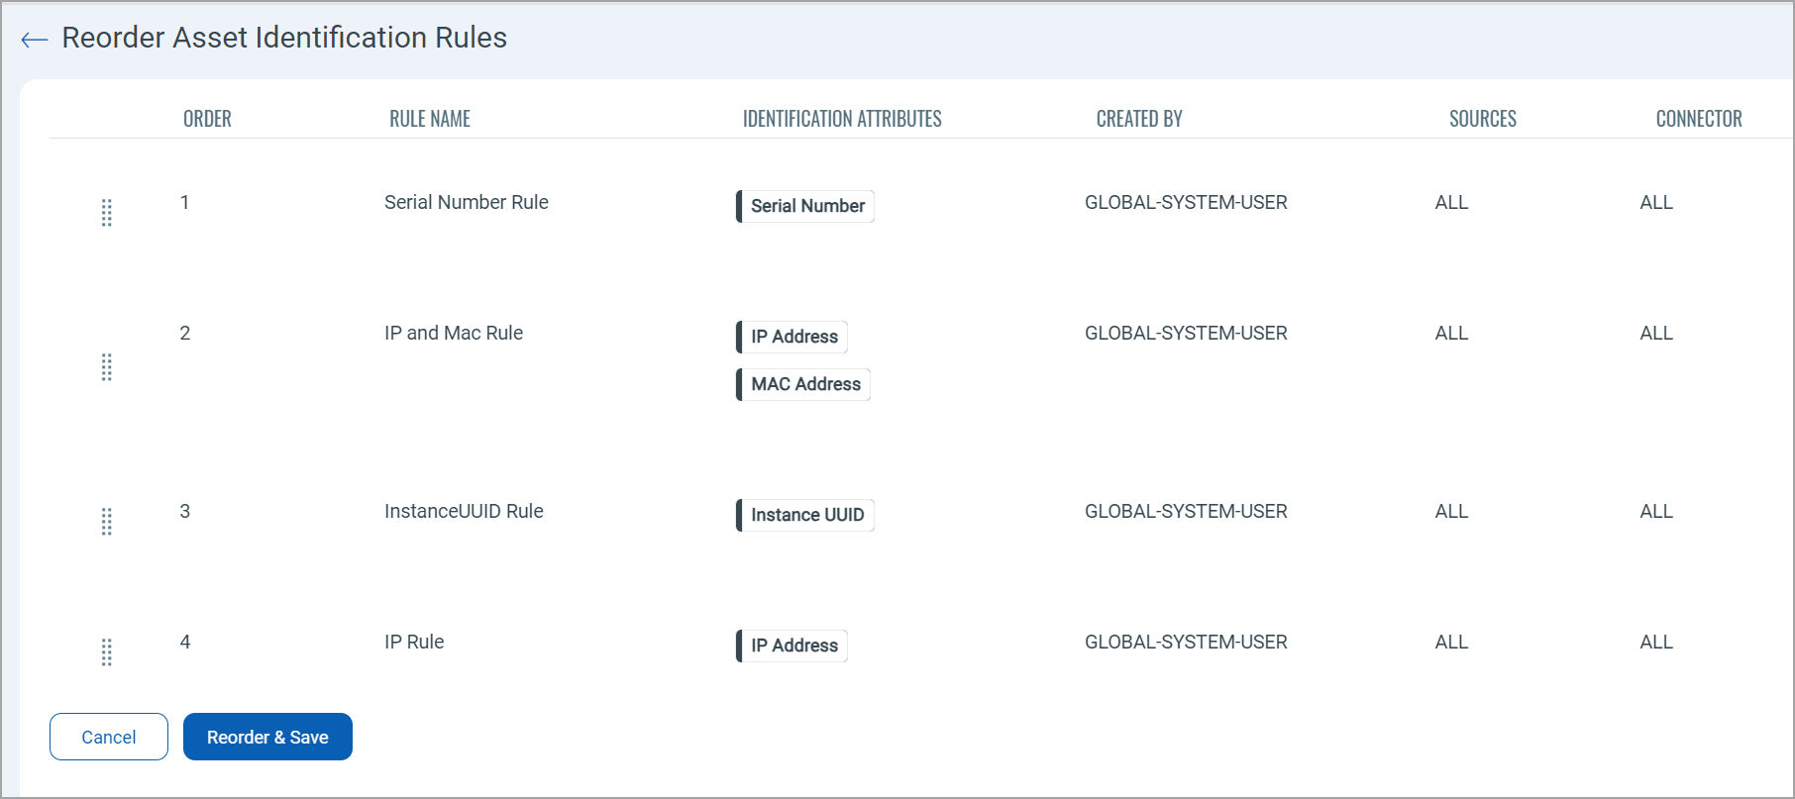Click the Sources column header
This screenshot has height=799, width=1795.
(1482, 119)
